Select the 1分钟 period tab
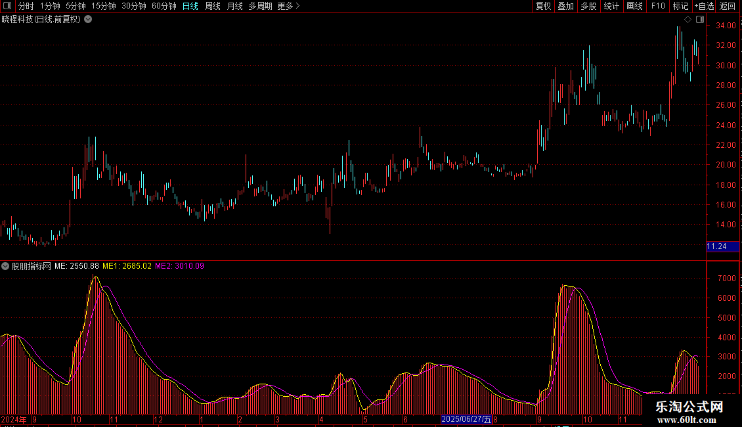 coord(50,6)
